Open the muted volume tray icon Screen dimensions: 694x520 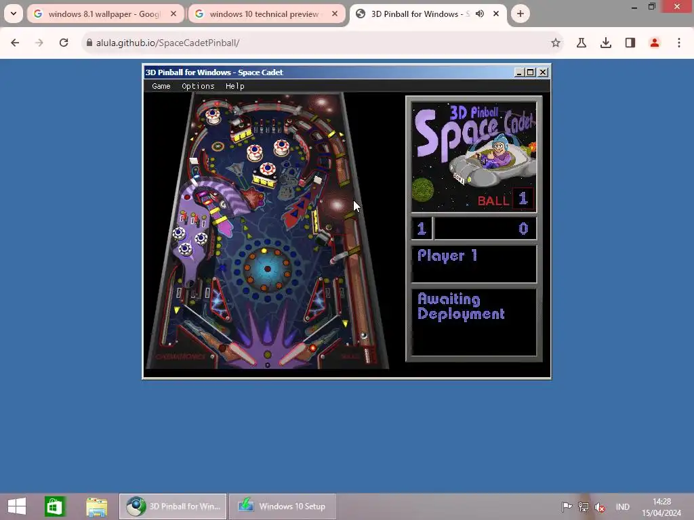coord(600,506)
